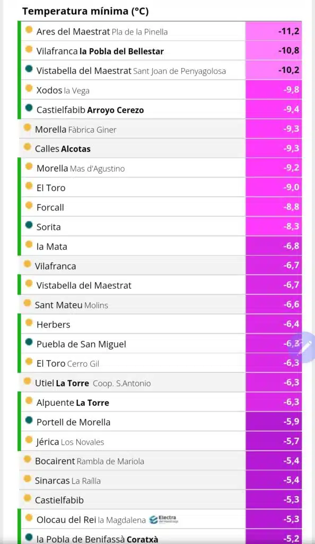Select the Morella Fàbrica Giner entry

160,129
